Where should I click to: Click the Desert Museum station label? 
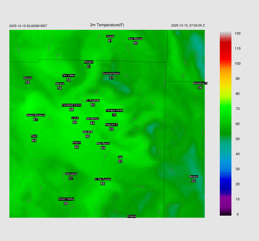tap(36, 115)
